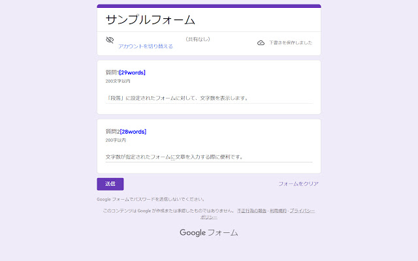Click the アカウントを切り替える link
Image resolution: width=418 pixels, height=261 pixels.
(146, 46)
